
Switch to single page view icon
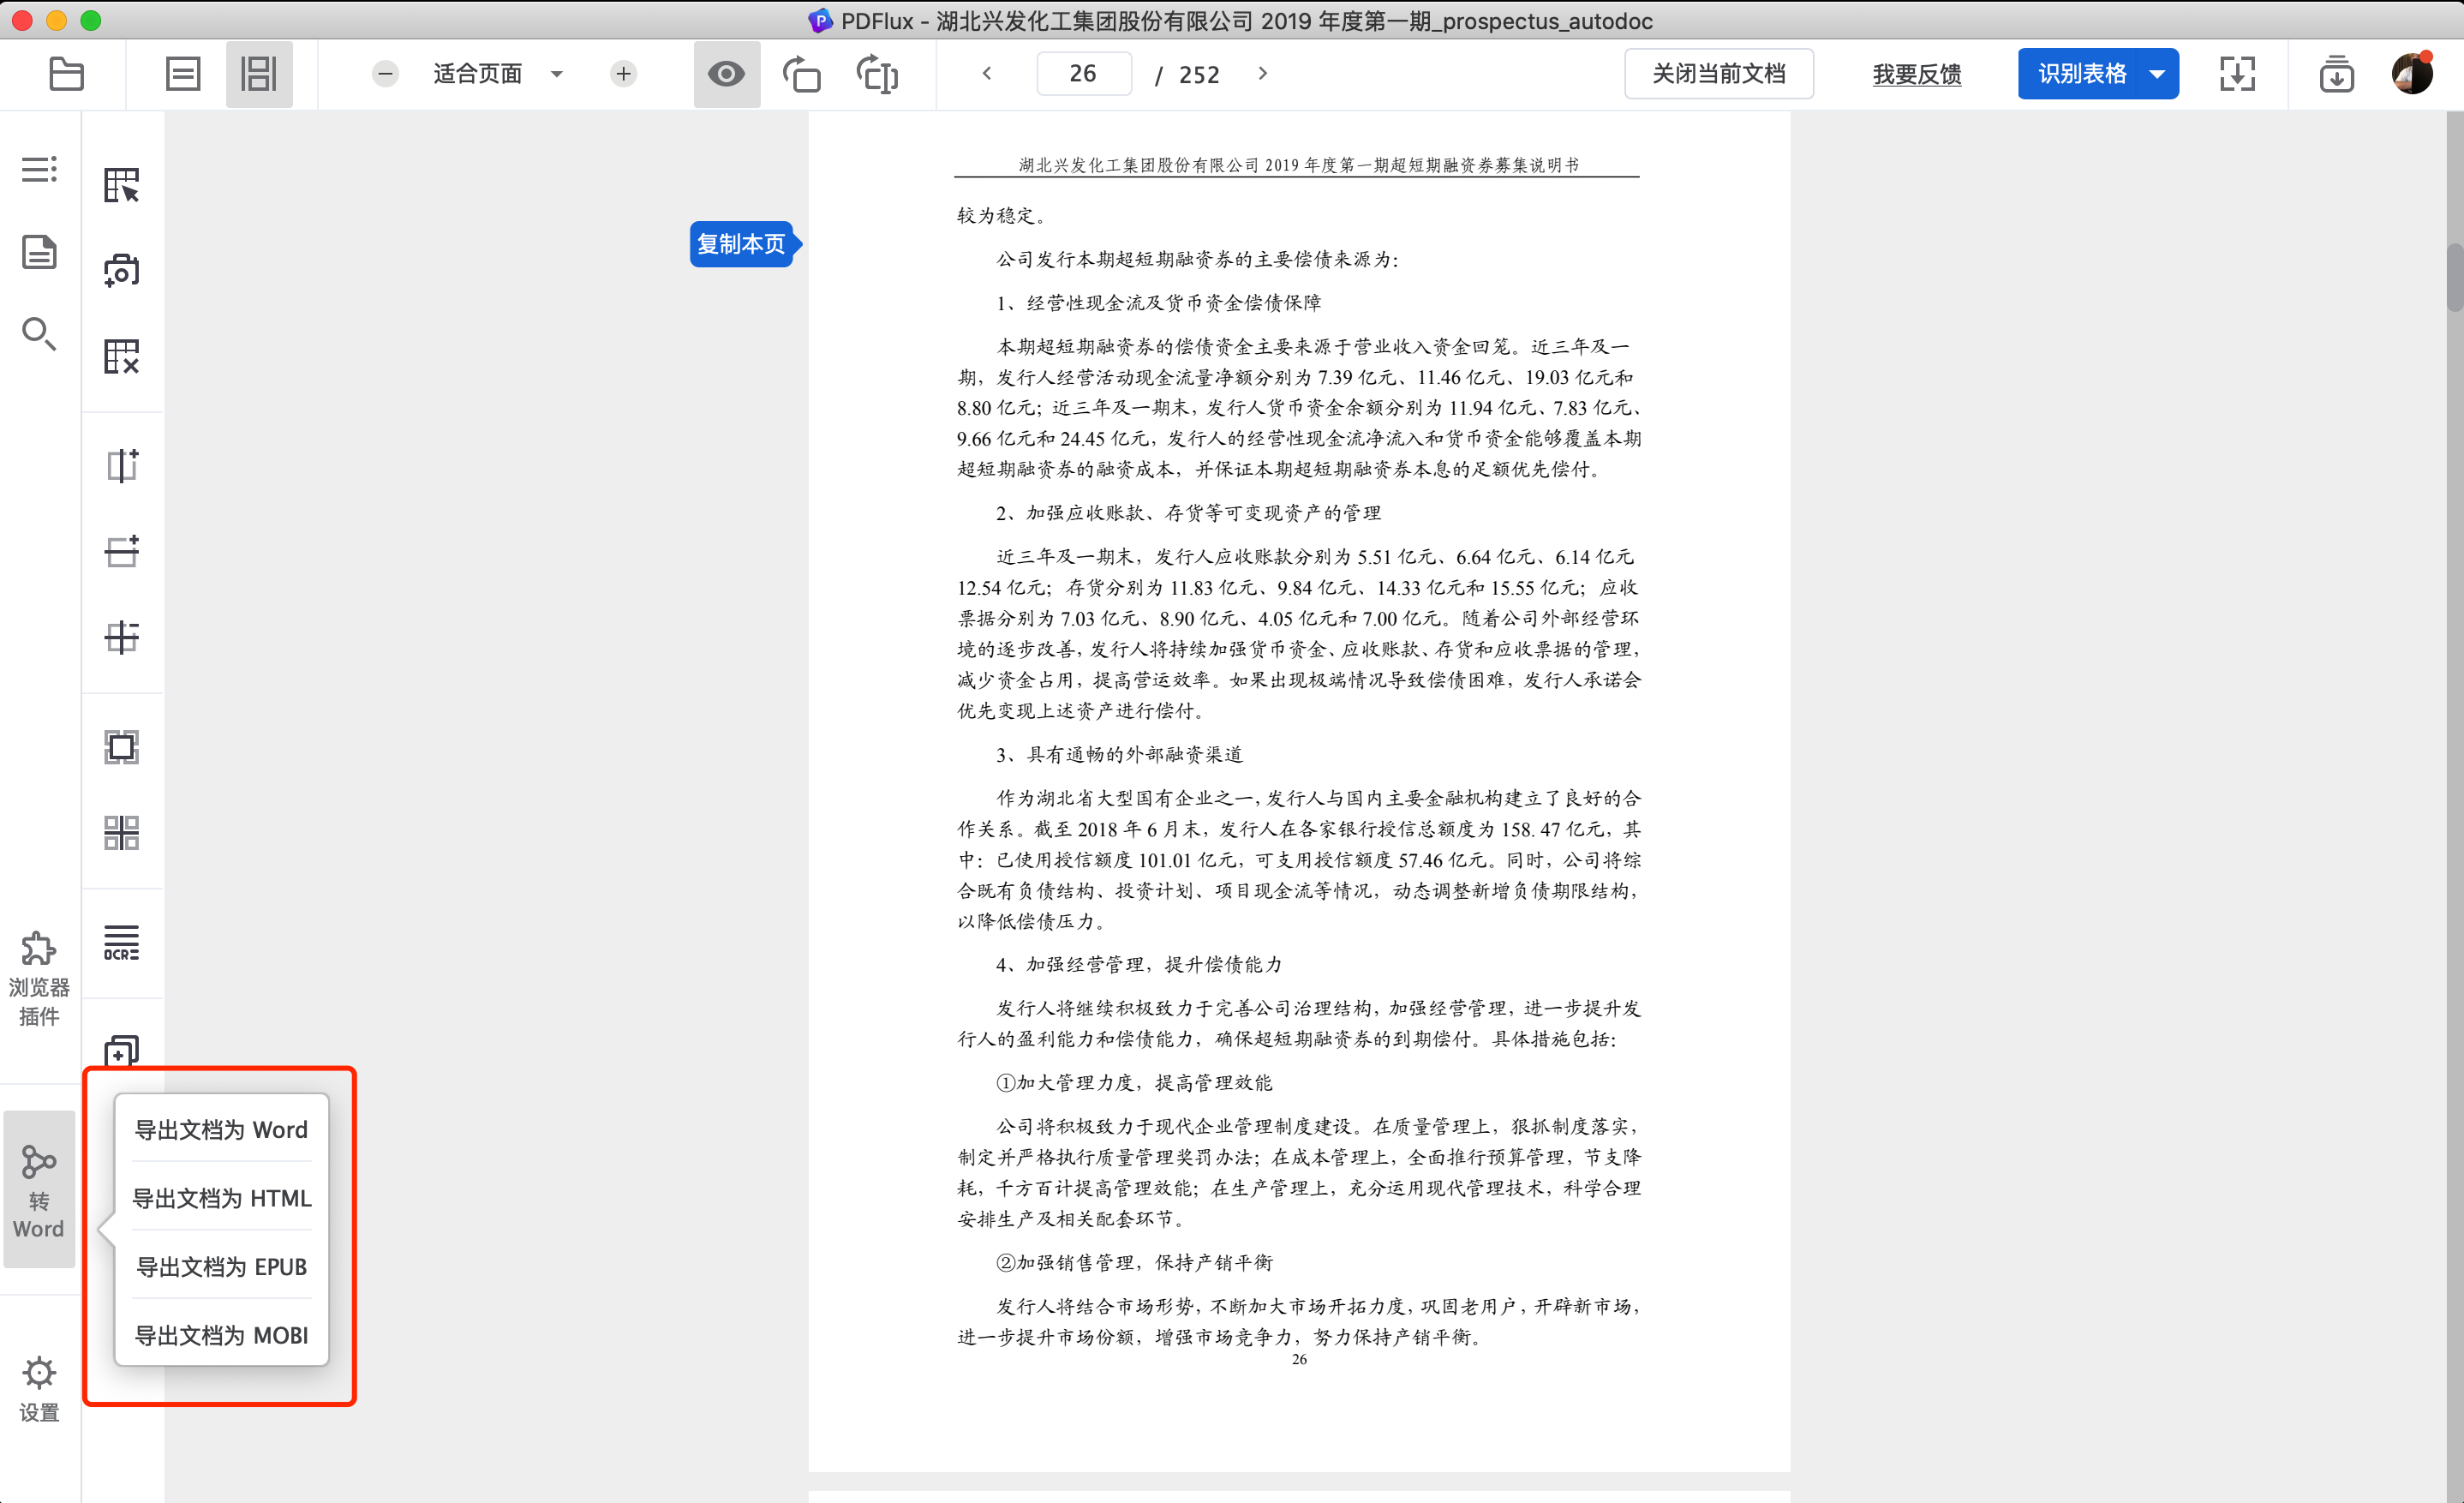pyautogui.click(x=183, y=74)
